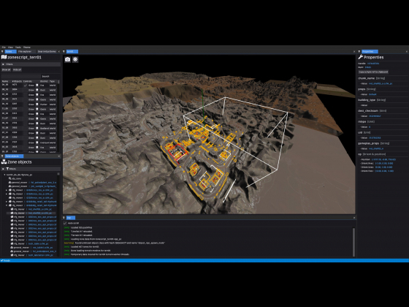Select the Log tab
Viewport: 409px width, 307px height.
(71, 218)
